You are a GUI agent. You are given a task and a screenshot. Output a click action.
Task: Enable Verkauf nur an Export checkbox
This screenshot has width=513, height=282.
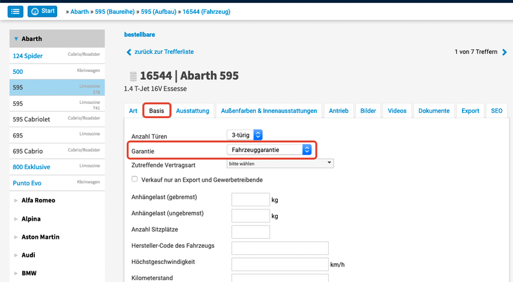point(134,179)
